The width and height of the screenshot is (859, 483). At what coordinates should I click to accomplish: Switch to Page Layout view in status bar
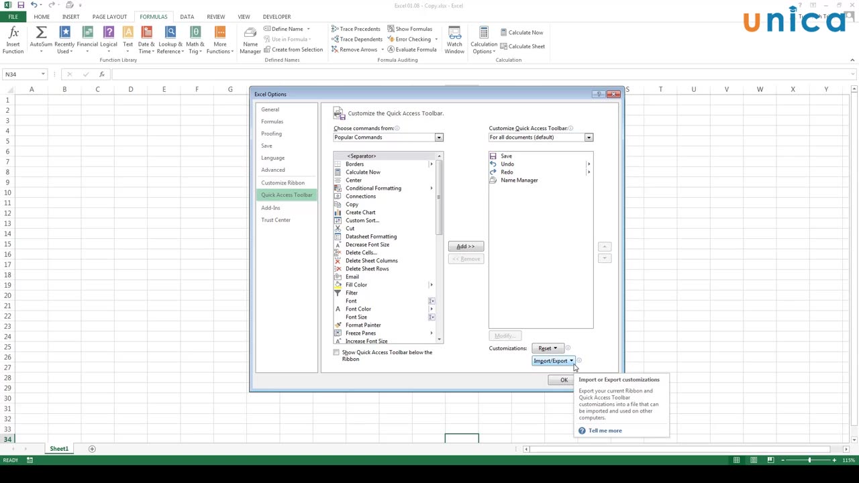point(754,460)
